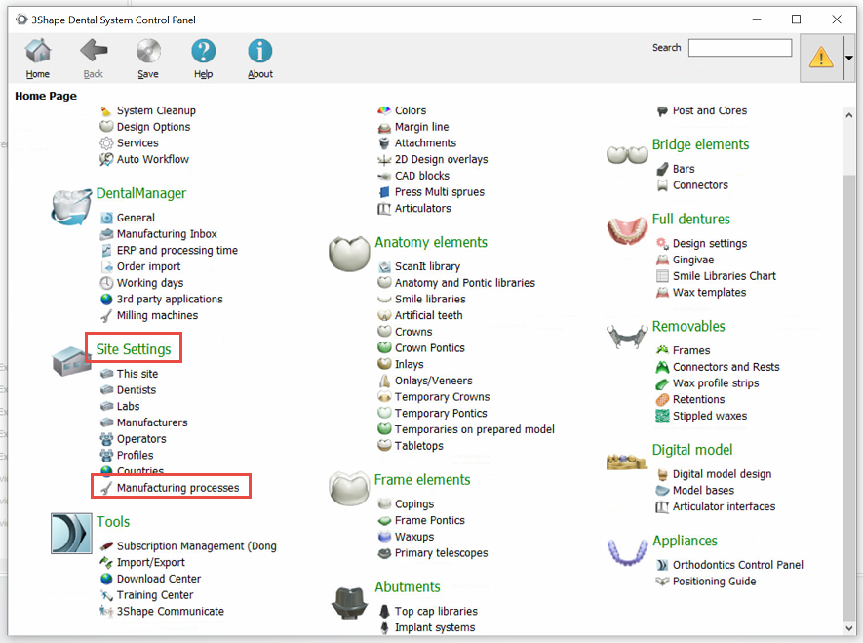
Task: Click the Appliances aligner icon
Action: (x=627, y=552)
